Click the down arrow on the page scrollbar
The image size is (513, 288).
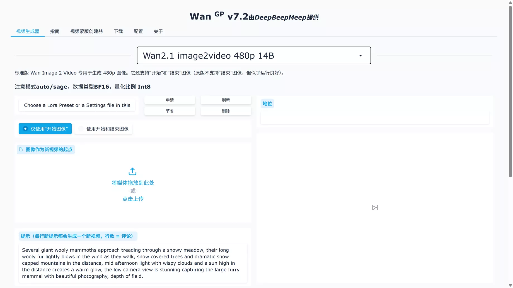tap(510, 285)
